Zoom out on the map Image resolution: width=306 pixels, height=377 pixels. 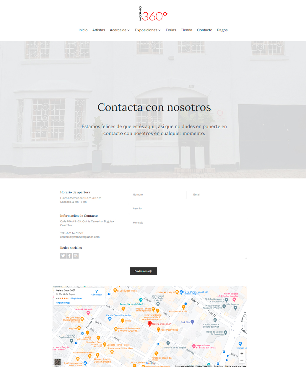pos(242,360)
